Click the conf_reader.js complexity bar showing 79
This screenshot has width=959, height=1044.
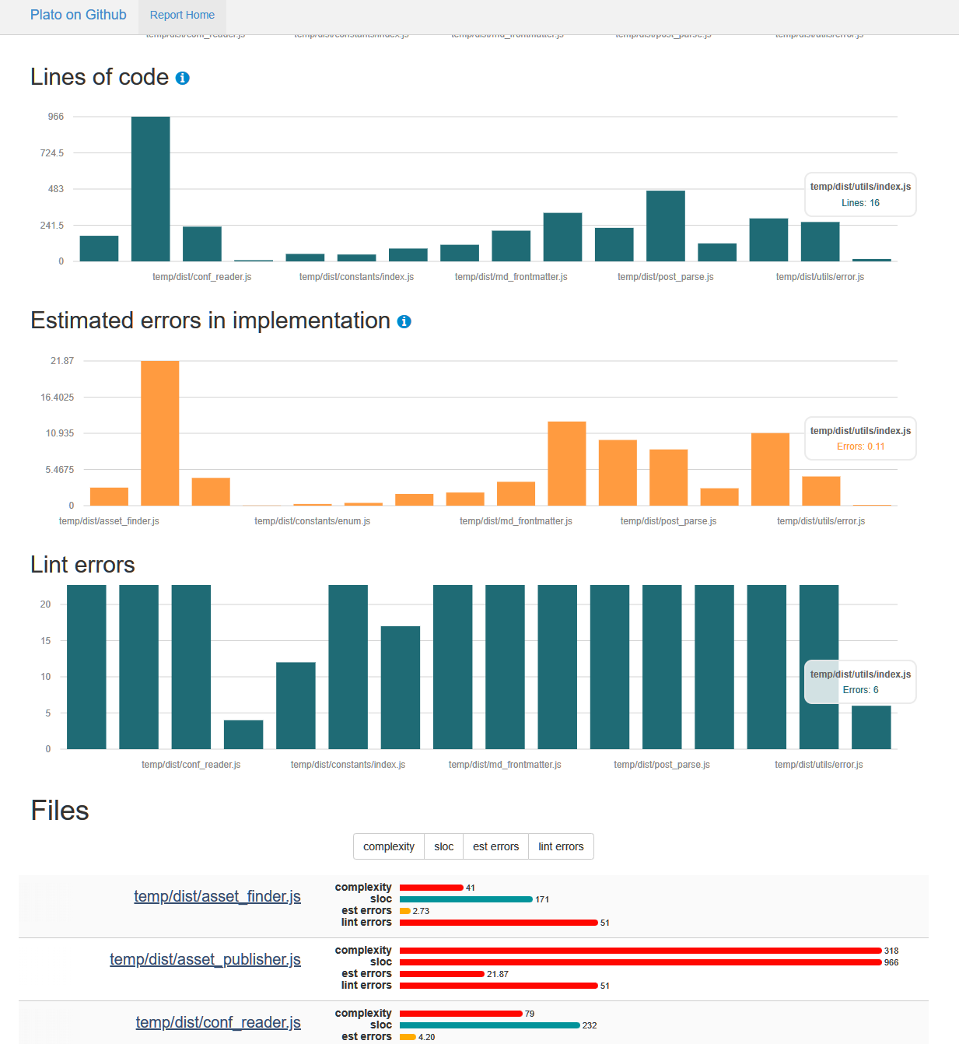(460, 1014)
